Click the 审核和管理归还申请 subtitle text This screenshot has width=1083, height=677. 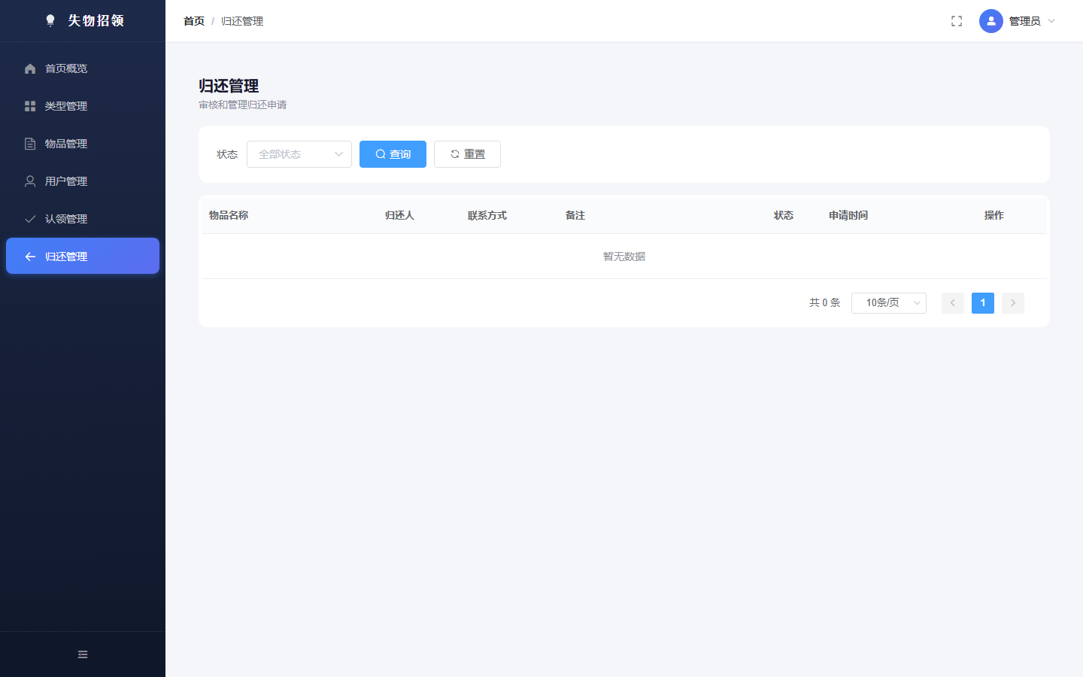pos(243,105)
